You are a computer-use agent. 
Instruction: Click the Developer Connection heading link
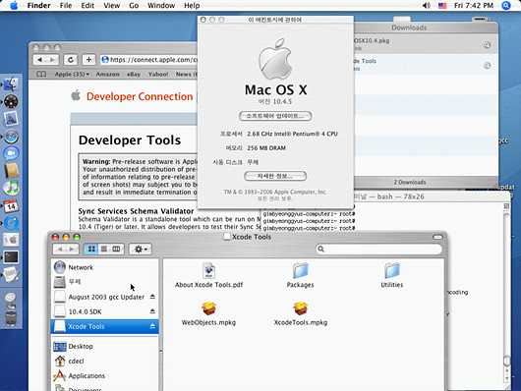click(140, 96)
